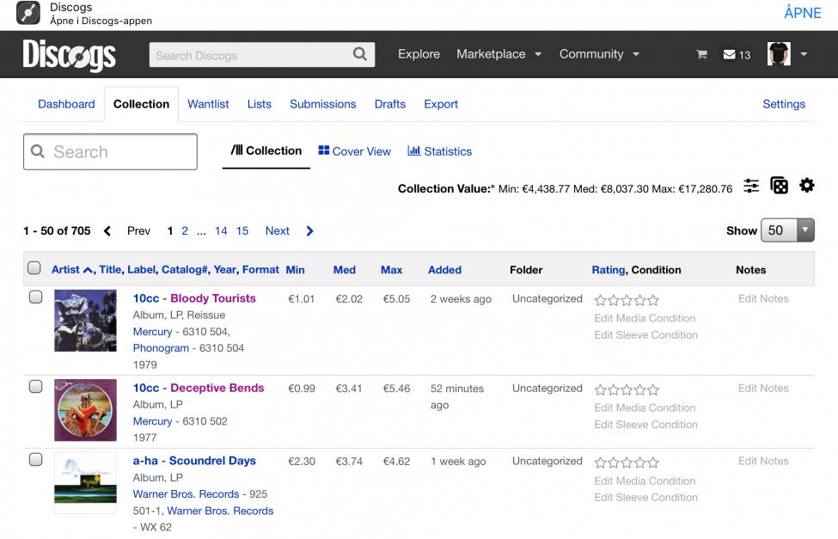The width and height of the screenshot is (838, 539).
Task: Expand the Marketplace menu
Action: [x=499, y=54]
